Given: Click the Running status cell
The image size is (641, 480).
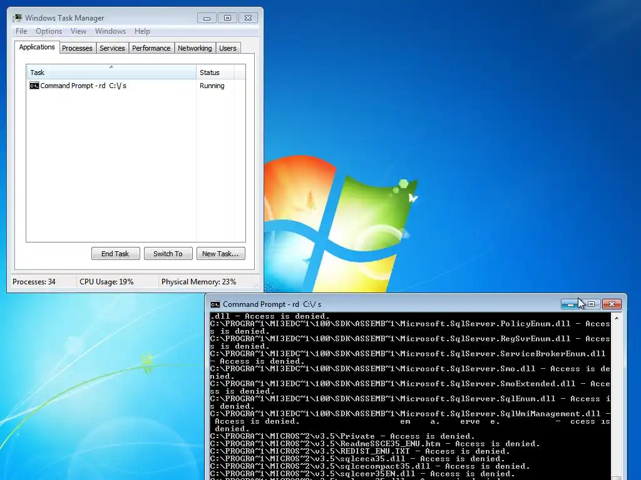Looking at the screenshot, I should point(212,86).
